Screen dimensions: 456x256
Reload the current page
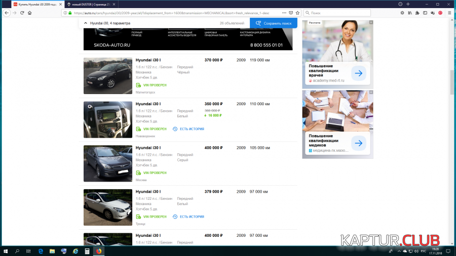(x=22, y=13)
